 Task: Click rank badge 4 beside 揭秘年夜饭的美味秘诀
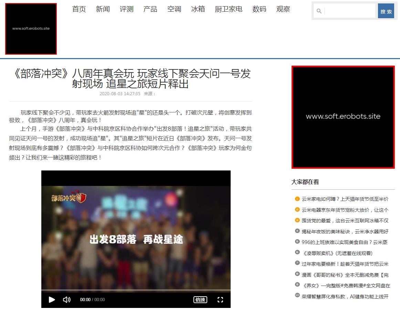tap(297, 231)
